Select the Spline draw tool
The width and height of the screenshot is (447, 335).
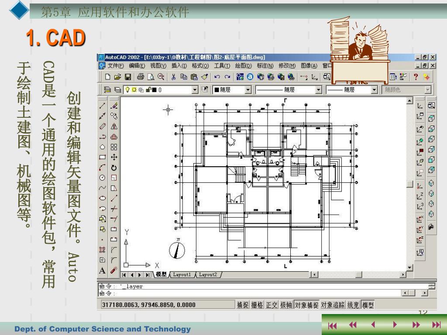coord(103,188)
